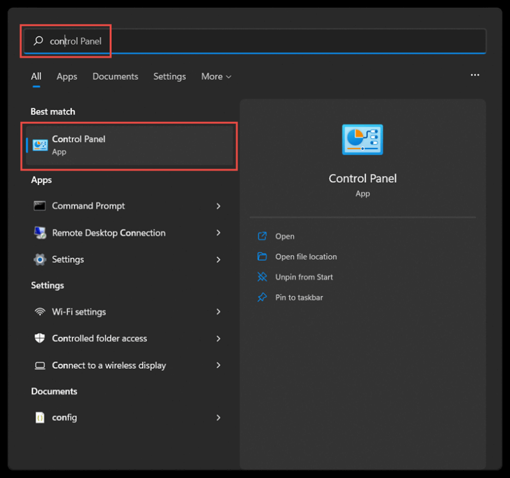
Task: Click the search magnifier icon
Action: pyautogui.click(x=38, y=41)
